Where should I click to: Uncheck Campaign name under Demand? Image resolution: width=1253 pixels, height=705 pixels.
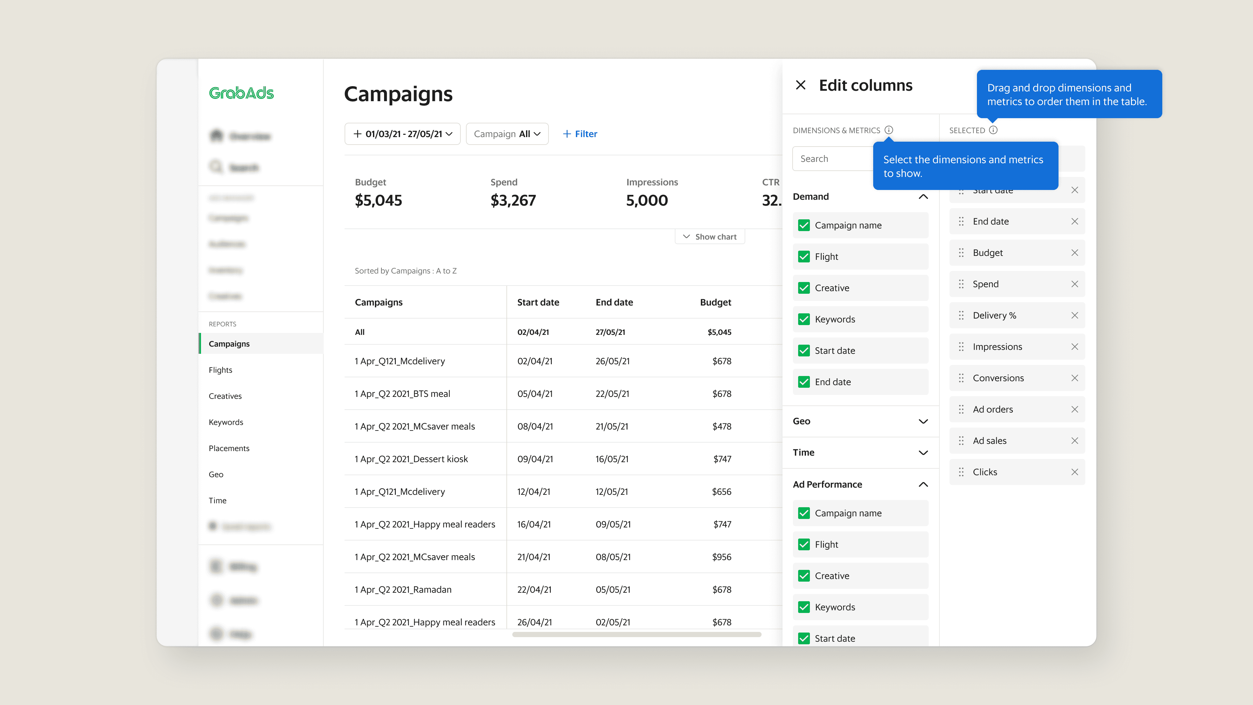click(x=804, y=225)
